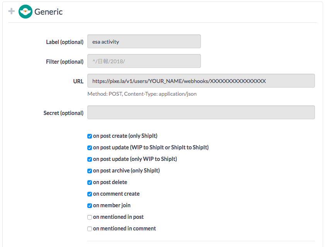The width and height of the screenshot is (325, 247).
Task: Uncheck the on member join option
Action: point(90,206)
